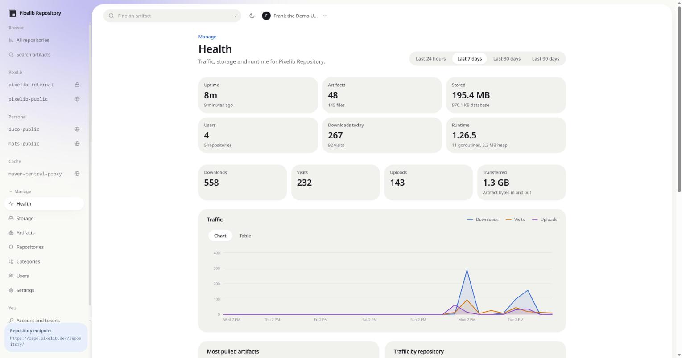The width and height of the screenshot is (682, 358).
Task: Switch to the Table tab in Traffic
Action: 245,236
